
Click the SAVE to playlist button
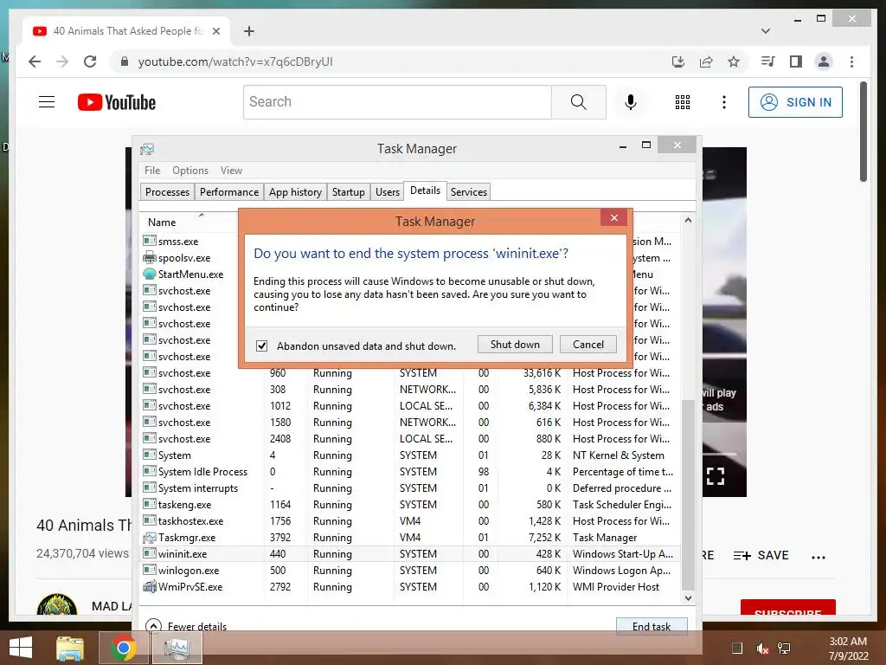[x=761, y=555]
